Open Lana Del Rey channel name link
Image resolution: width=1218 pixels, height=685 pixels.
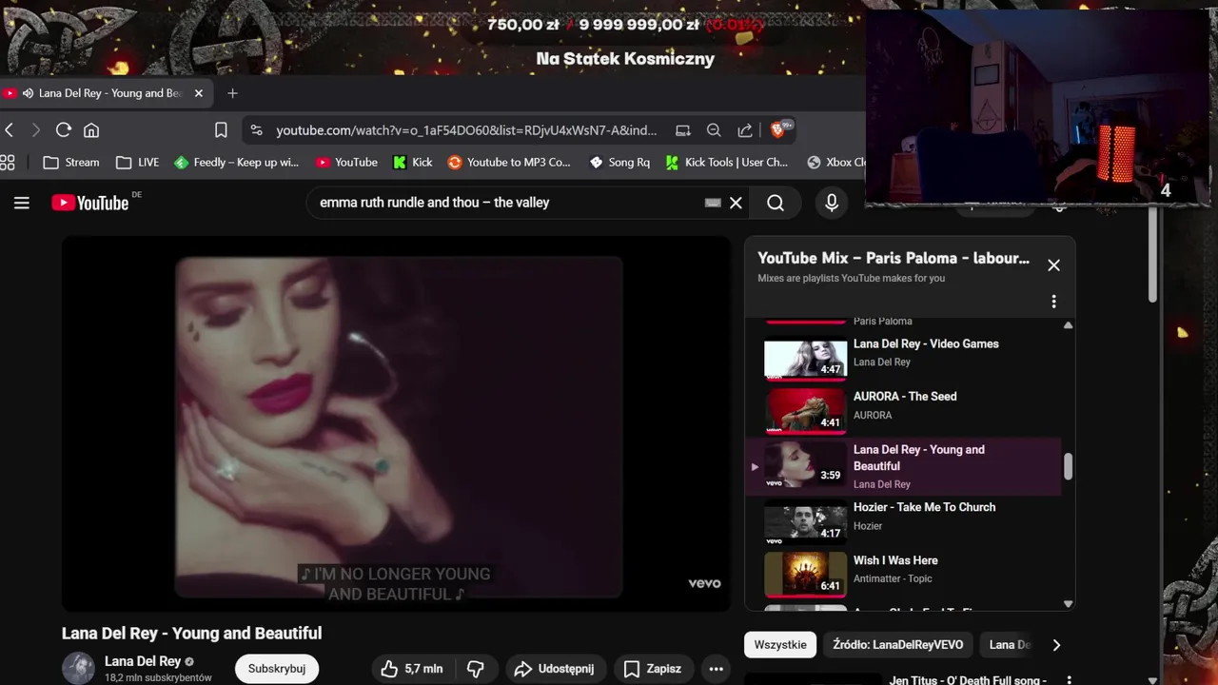(x=143, y=661)
